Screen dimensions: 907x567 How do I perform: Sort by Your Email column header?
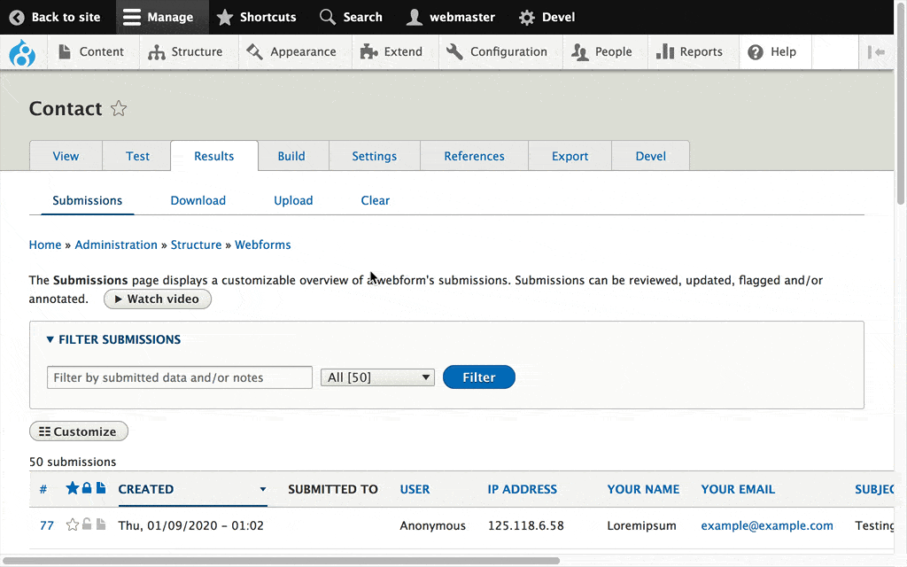pos(738,489)
